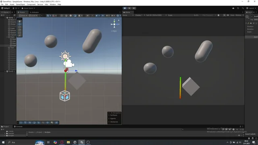This screenshot has width=258, height=145.
Task: Toggle mute audio in Game view
Action: click(224, 15)
